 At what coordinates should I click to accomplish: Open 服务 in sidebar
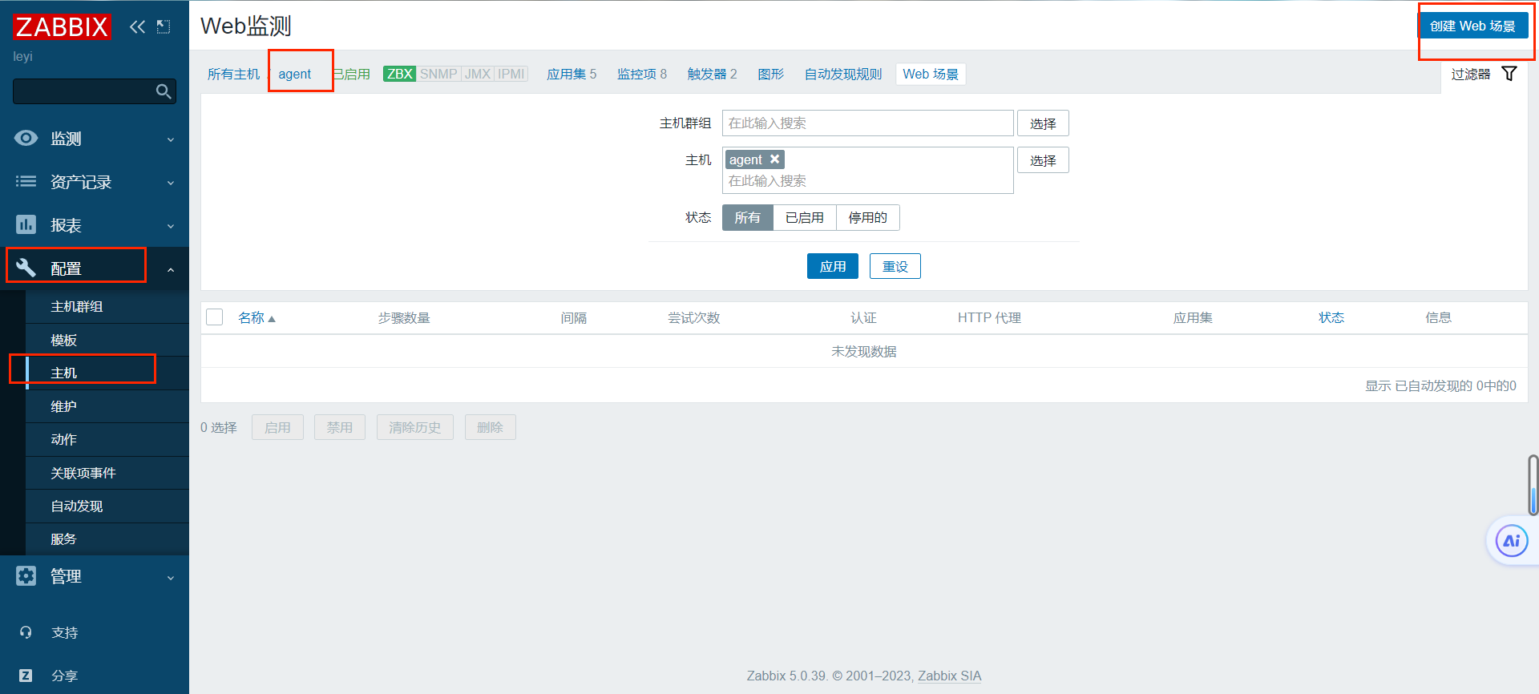point(107,539)
